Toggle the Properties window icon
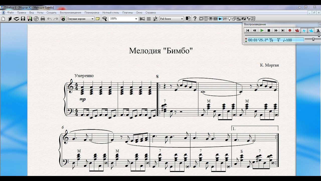Viewport: 321px width, 181px height. [x=248, y=19]
